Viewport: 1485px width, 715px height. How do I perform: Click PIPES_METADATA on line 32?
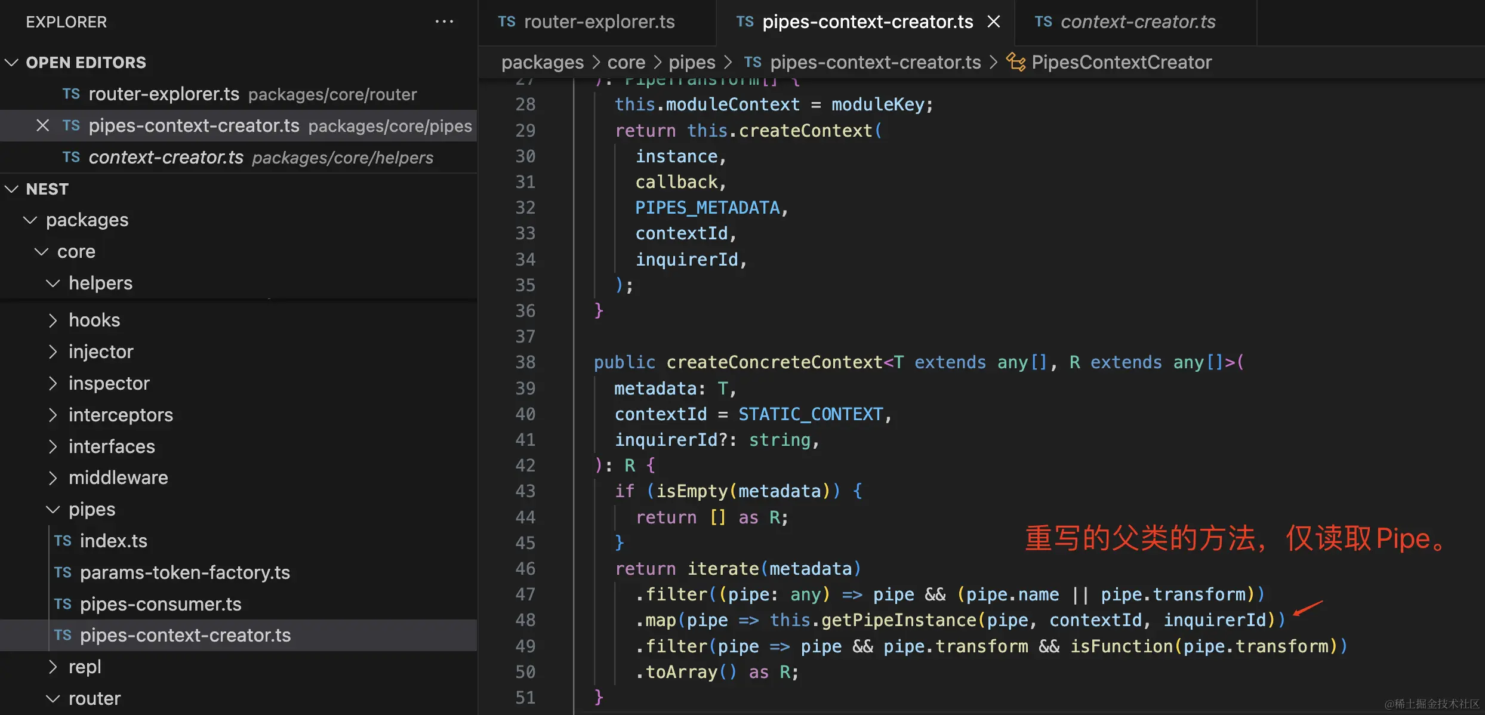pos(707,208)
